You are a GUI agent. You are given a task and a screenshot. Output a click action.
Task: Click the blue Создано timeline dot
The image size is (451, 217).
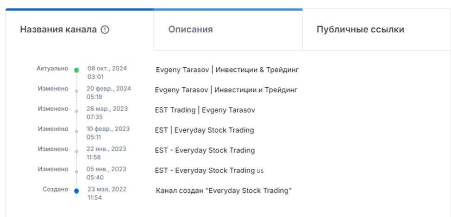pyautogui.click(x=76, y=191)
